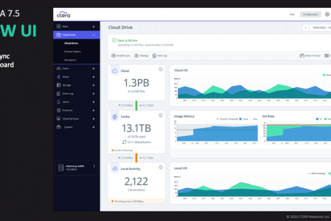The width and height of the screenshot is (331, 221).
Task: Click the Cloud card info icon
Action: (161, 69)
